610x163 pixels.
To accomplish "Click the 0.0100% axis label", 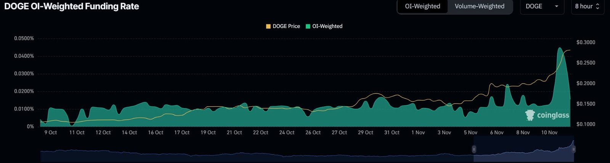I will click(24, 109).
